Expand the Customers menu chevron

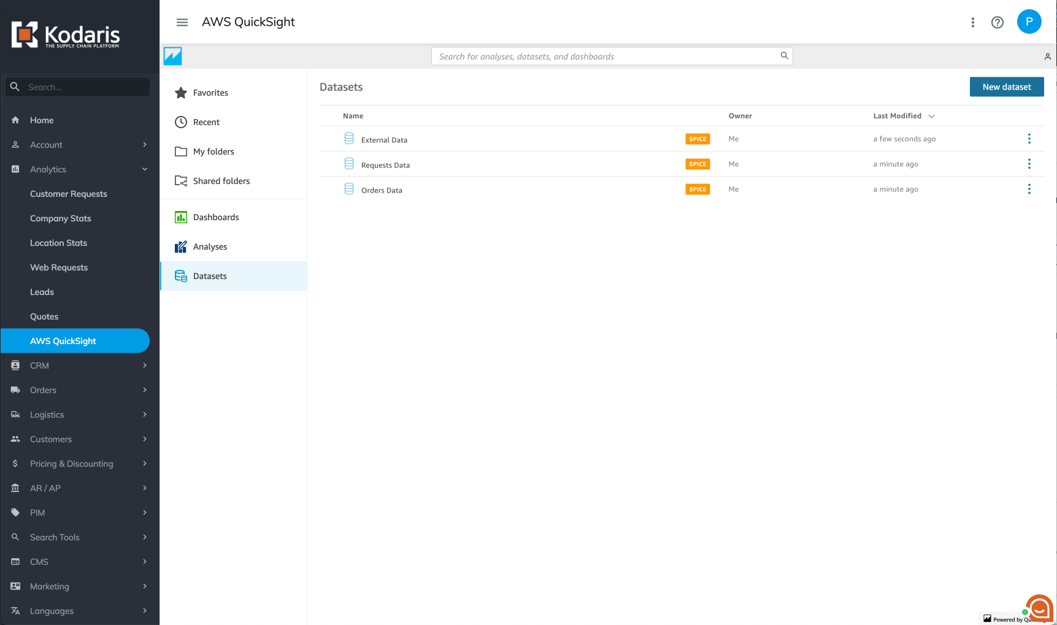pyautogui.click(x=145, y=439)
